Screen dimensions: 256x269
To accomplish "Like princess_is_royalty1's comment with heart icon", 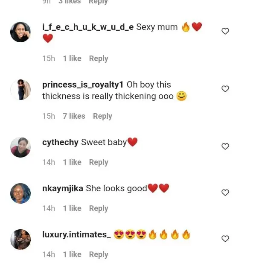I will click(225, 89).
